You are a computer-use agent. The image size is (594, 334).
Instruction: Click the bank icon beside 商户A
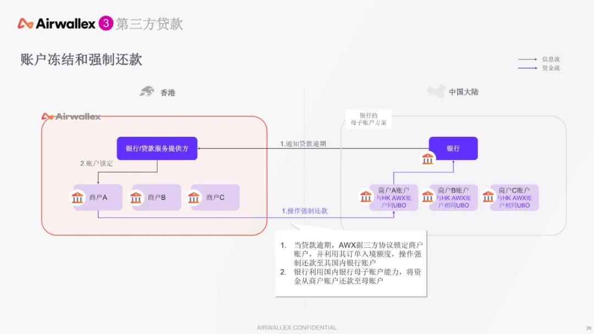click(78, 197)
